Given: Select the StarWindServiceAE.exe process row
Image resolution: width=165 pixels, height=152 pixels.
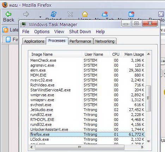Looking at the screenshot, I should click(87, 90).
